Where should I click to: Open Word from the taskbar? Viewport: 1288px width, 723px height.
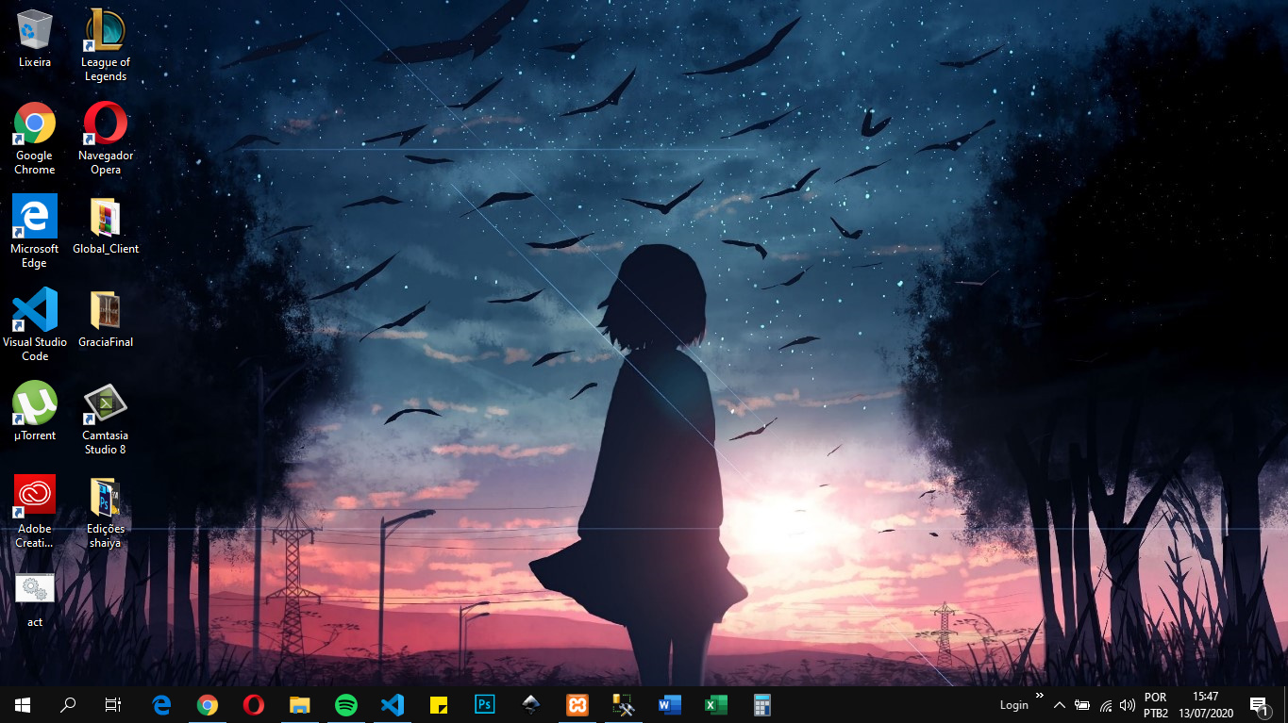[670, 704]
